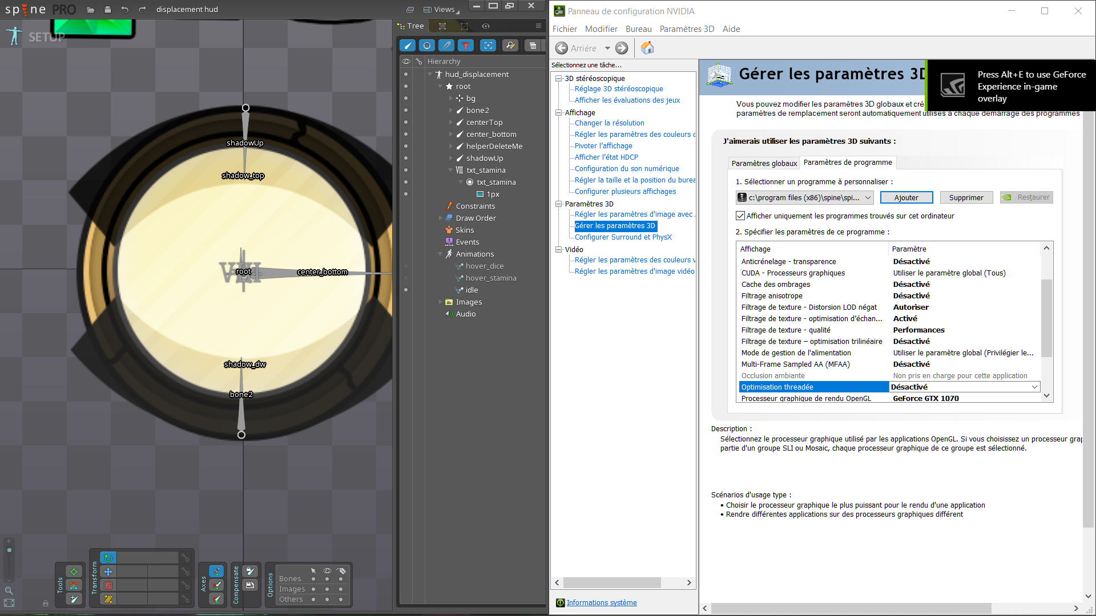Redo the action in Spine
The image size is (1096, 616).
point(142,10)
